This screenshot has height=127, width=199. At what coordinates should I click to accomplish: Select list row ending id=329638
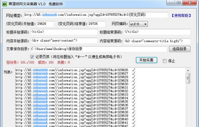75,112
